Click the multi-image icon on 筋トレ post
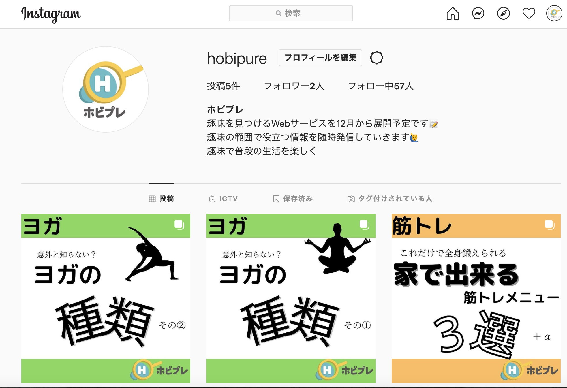Image resolution: width=567 pixels, height=388 pixels. pos(549,225)
